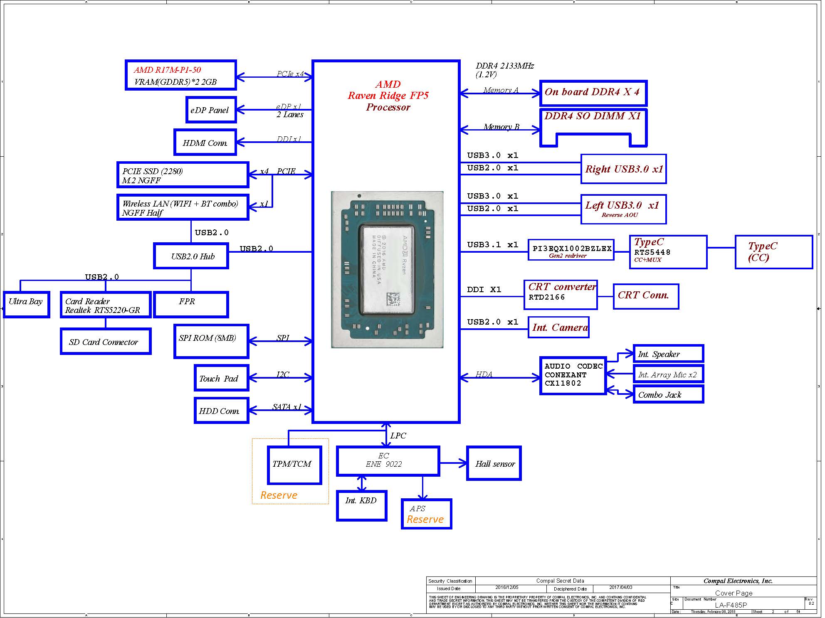
Task: Click document number LA-F485P
Action: 731,605
